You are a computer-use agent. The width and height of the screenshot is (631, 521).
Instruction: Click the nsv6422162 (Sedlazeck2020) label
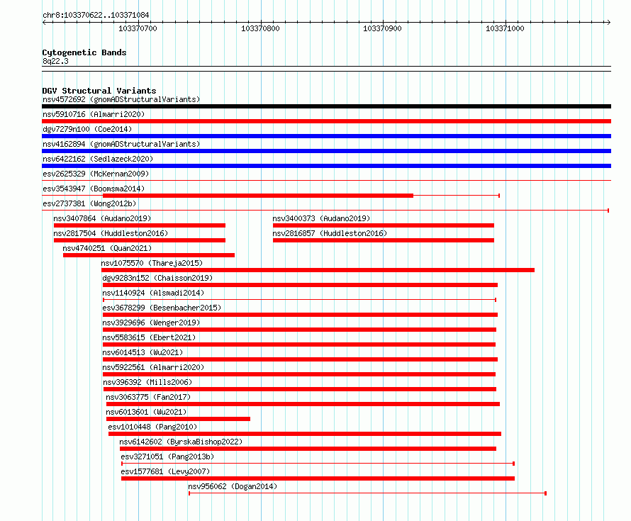pos(98,159)
